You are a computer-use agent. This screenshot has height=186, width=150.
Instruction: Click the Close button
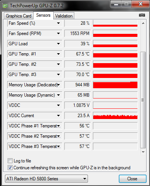tap(132, 179)
